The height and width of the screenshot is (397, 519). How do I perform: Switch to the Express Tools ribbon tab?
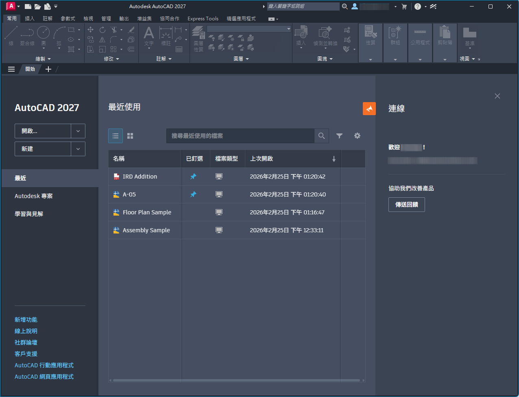203,19
